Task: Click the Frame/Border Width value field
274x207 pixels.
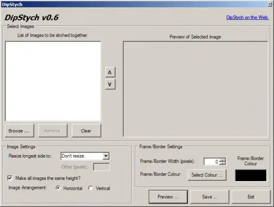Action: pyautogui.click(x=211, y=162)
